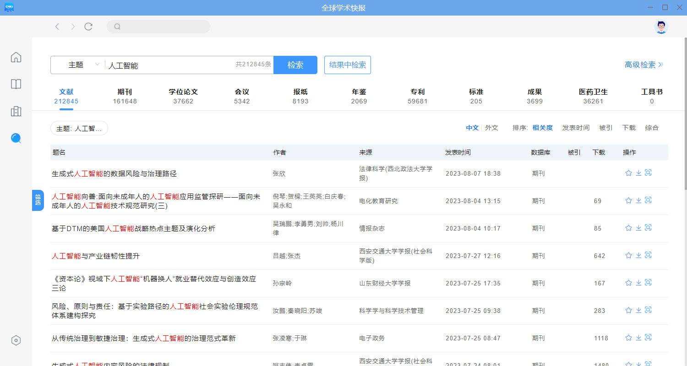Open the user avatar profile
The image size is (687, 366).
point(661,27)
